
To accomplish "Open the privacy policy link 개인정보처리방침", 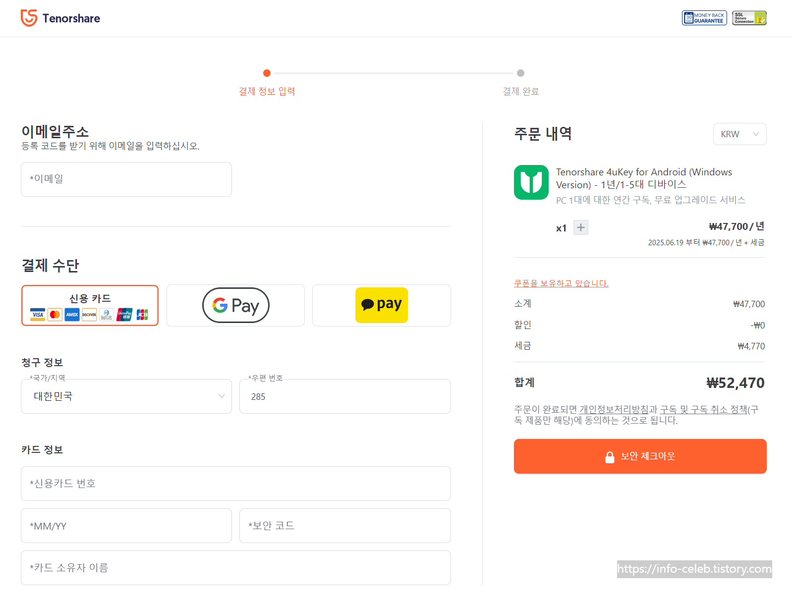I will click(614, 409).
